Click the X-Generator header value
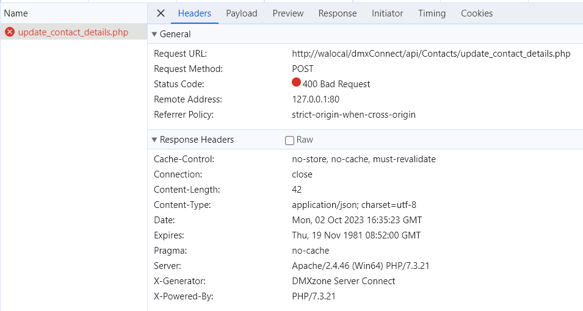Image resolution: width=583 pixels, height=311 pixels. coord(343,281)
